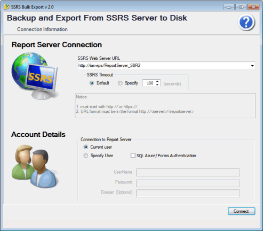This screenshot has width=263, height=231.
Task: Click the 'SSRS Timeout' group label
Action: pyautogui.click(x=100, y=75)
